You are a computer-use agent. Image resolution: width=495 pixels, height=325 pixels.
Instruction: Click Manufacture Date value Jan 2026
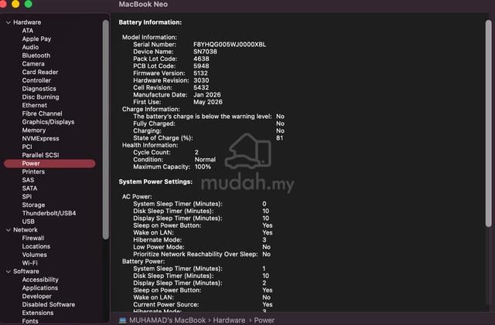pyautogui.click(x=207, y=95)
